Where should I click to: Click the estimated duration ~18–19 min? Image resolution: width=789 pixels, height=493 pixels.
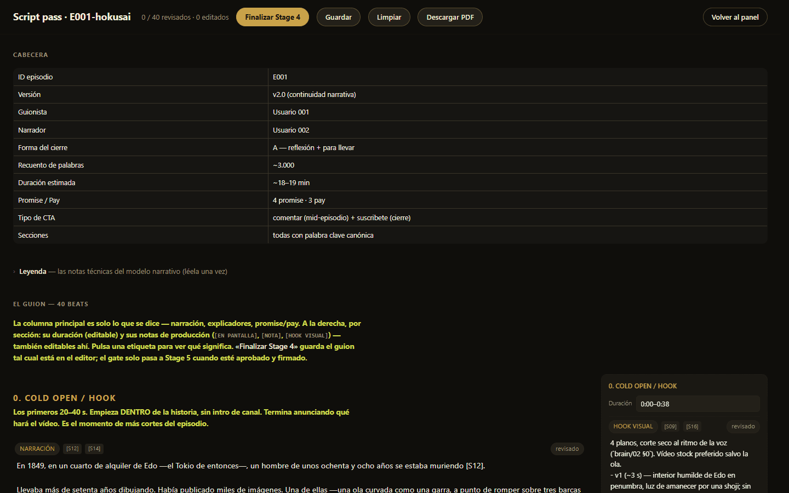(291, 182)
